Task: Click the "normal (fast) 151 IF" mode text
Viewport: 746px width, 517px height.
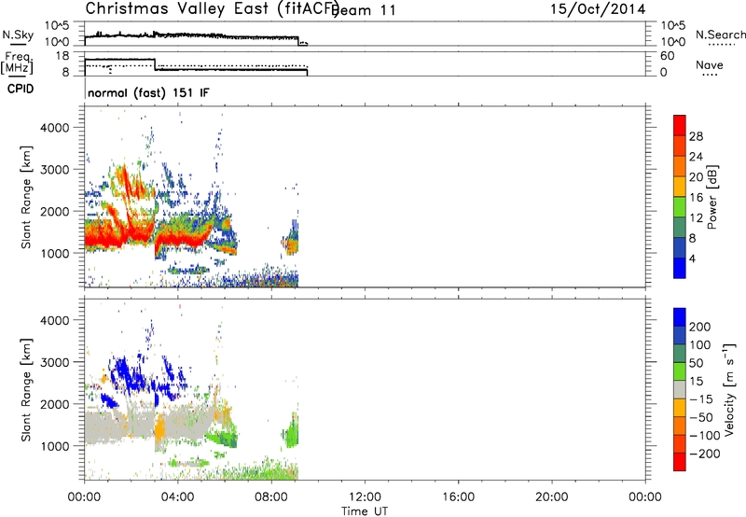Action: tap(148, 92)
